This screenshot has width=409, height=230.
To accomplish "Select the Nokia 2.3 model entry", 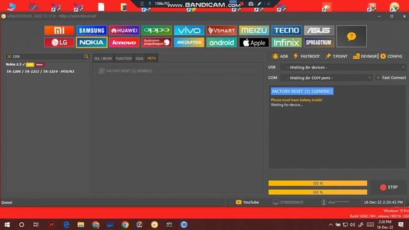I will point(25,65).
